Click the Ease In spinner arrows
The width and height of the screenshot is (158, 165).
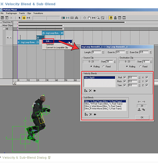point(127,52)
